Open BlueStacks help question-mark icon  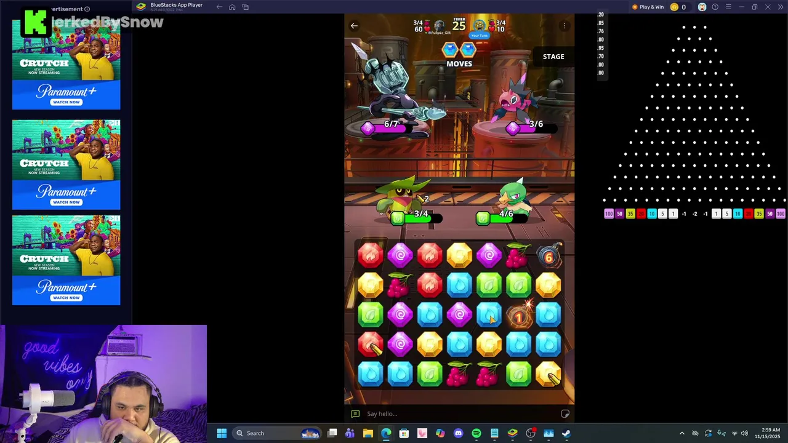pyautogui.click(x=715, y=7)
